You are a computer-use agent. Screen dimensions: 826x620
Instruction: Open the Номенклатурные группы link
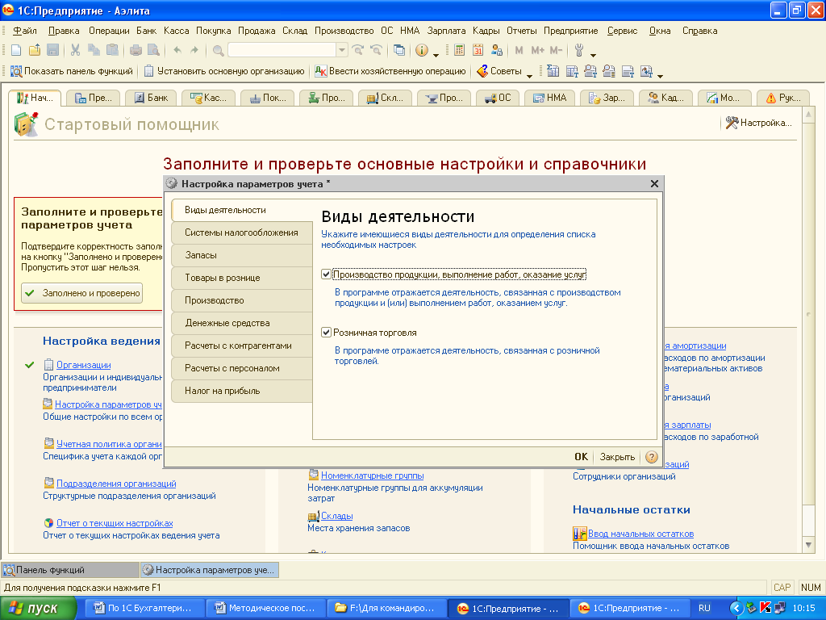[x=373, y=475]
